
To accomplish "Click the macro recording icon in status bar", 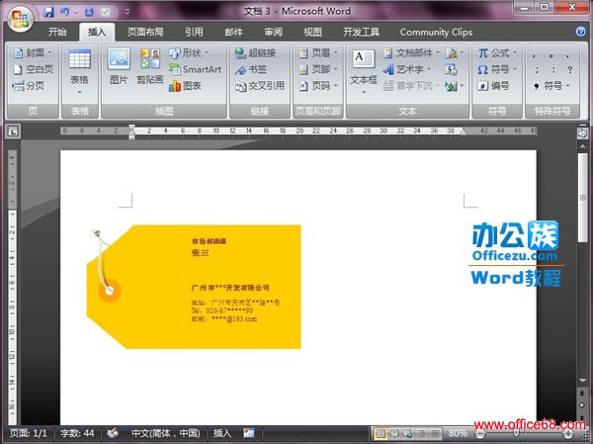I will click(248, 433).
